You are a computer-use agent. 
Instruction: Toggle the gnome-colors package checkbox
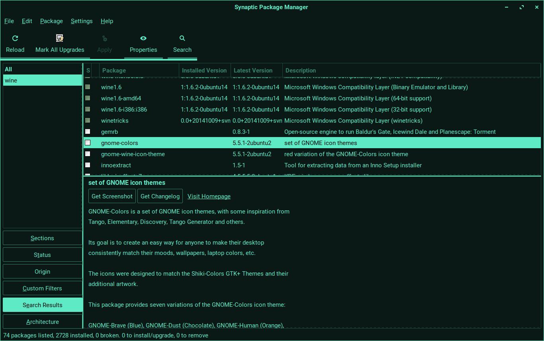coord(88,143)
